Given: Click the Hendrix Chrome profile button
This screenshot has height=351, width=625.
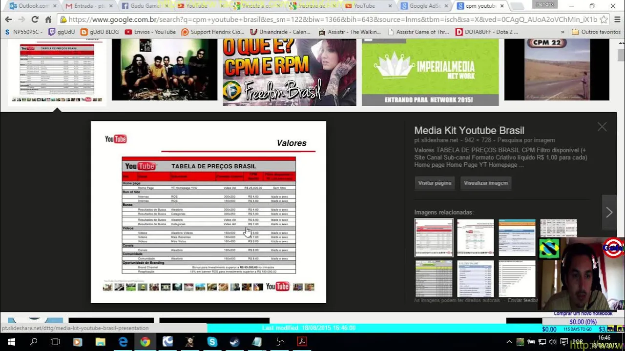Looking at the screenshot, I should (545, 4).
